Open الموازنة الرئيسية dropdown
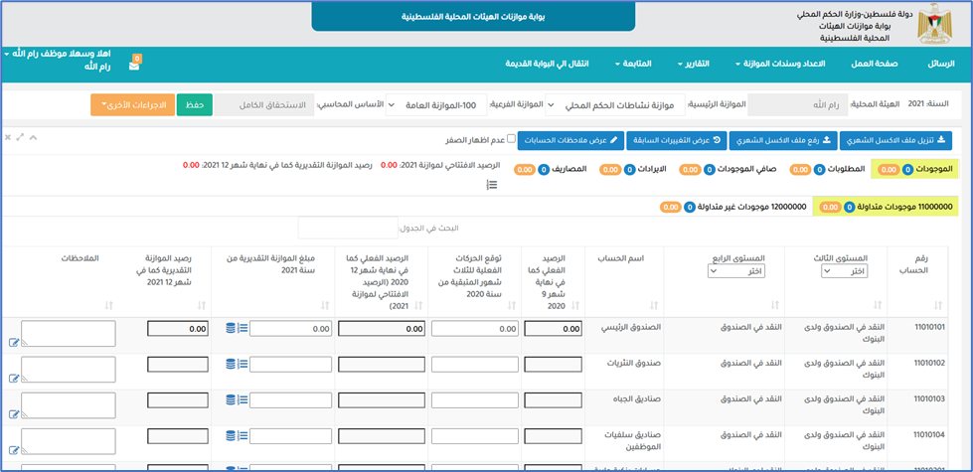Screen dimensions: 973x472 pos(615,105)
